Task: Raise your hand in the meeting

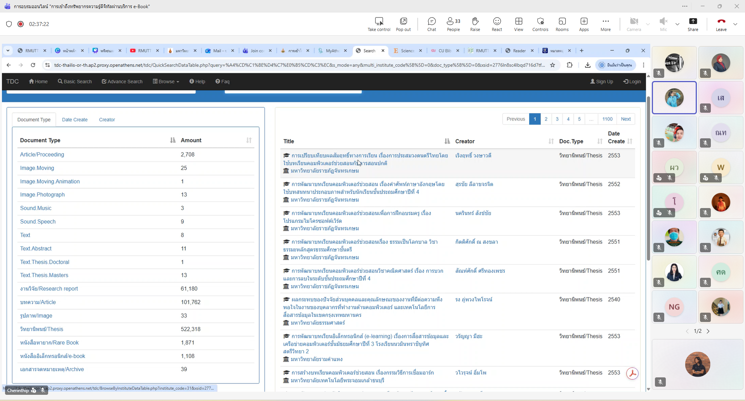Action: (x=475, y=24)
